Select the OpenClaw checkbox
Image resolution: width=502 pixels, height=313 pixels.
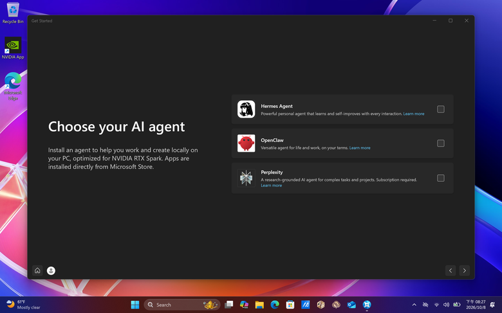(440, 143)
